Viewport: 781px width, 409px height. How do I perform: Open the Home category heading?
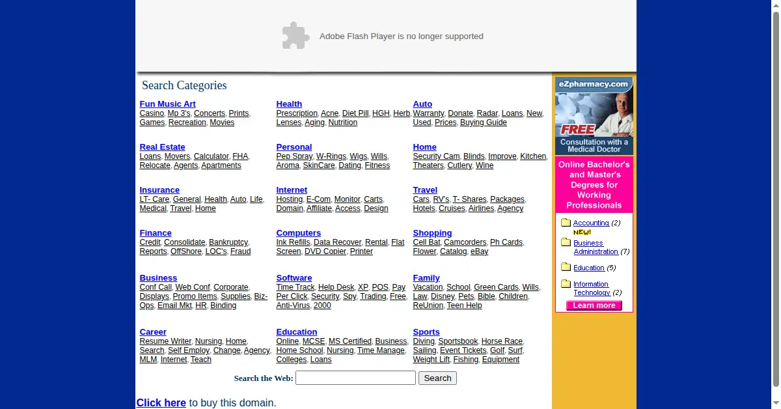pyautogui.click(x=424, y=147)
